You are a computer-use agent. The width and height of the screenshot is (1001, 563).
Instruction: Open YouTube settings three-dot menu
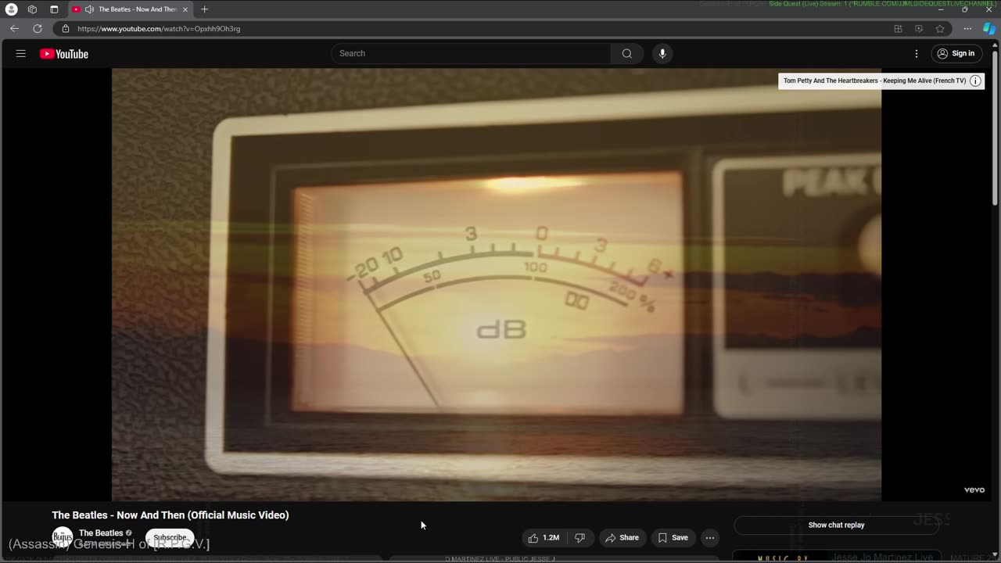point(917,53)
